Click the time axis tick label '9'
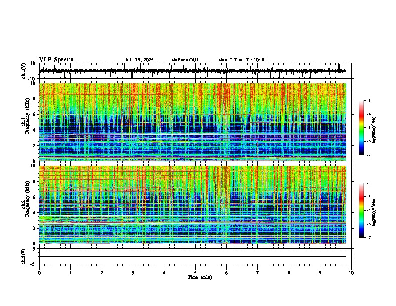 click(320, 273)
